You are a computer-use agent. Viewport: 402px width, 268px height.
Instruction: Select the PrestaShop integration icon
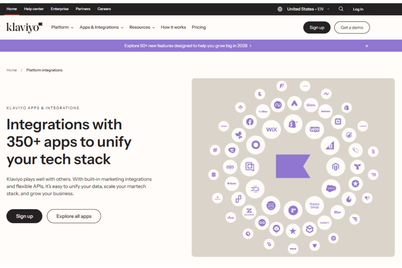[314, 206]
